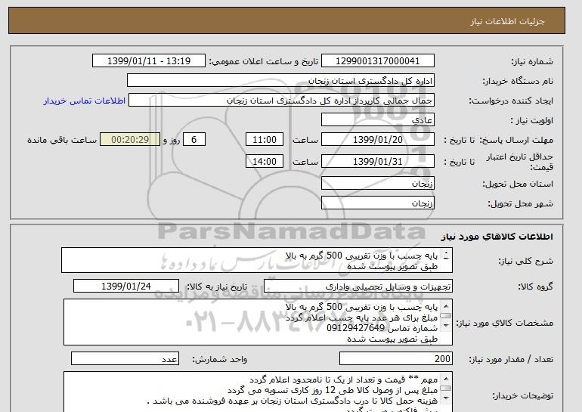Viewport: 582px width, 412px height.
Task: Click the label اولویت نیاز
Action: pyautogui.click(x=532, y=121)
